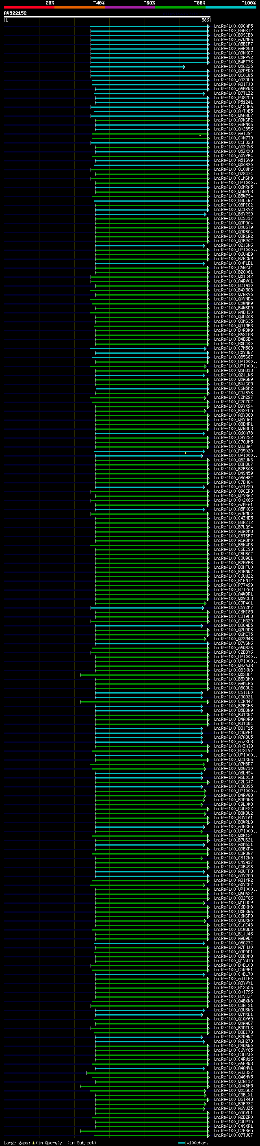
Task: Select hit label UniRef100_Q5H313
Action: (x=233, y=371)
